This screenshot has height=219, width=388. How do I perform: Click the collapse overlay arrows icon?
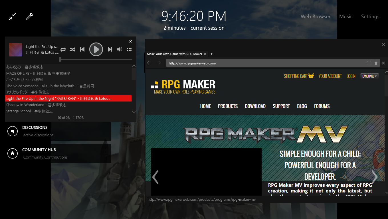pos(12,17)
